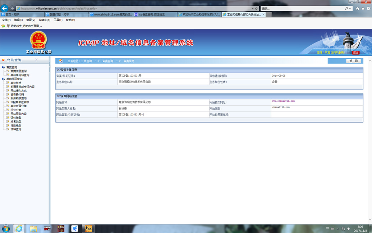Collapse the 备案查询 tree node
Viewport: 372px width, 233px height.
(x=3, y=67)
